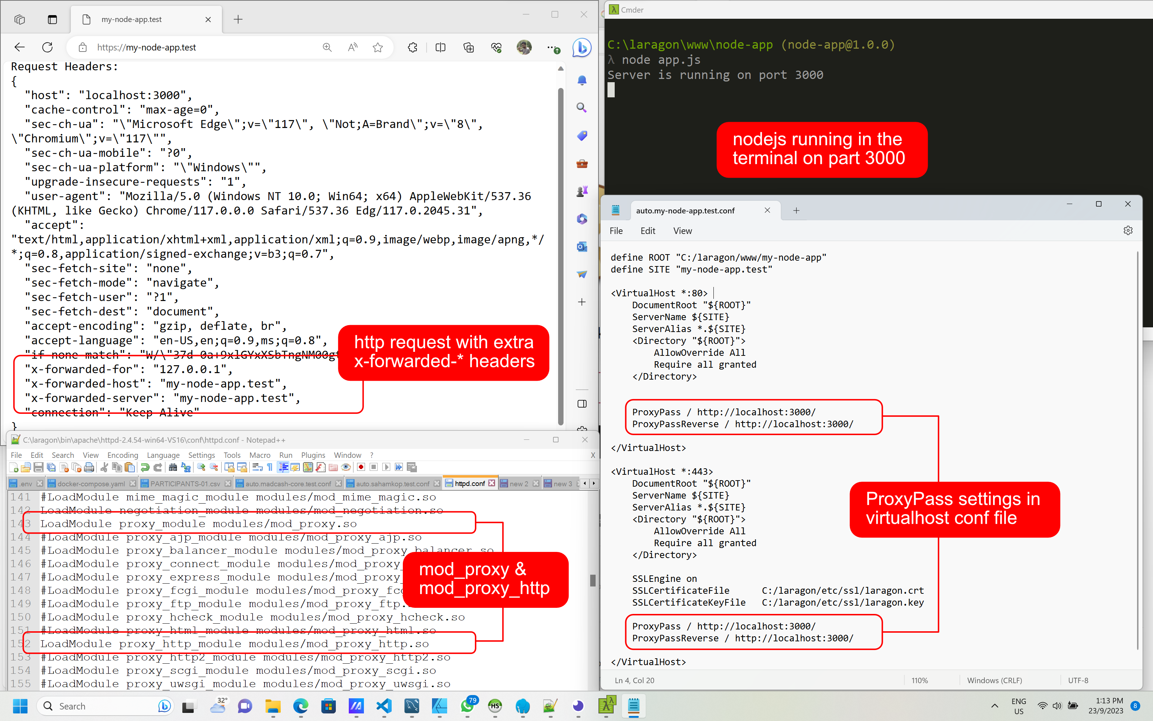Click the Find (binoculars) icon in Notepad++
This screenshot has height=721, width=1153.
173,467
